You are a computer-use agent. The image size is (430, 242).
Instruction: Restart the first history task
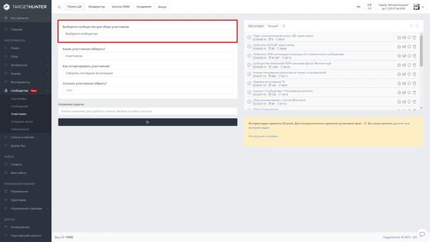click(409, 38)
